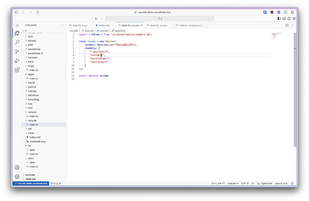
Task: Open smallweb.svg in the explorer
Action: click(44, 142)
